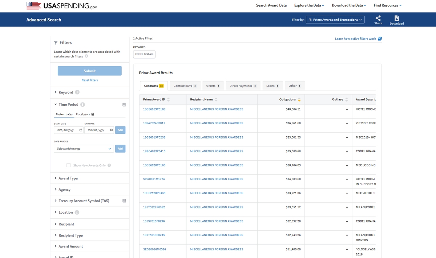This screenshot has height=258, width=436.
Task: Click the Time Period info icon
Action: pos(82,104)
